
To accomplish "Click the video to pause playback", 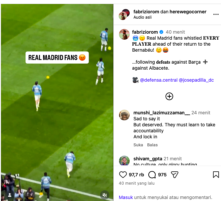I will [x=57, y=102].
